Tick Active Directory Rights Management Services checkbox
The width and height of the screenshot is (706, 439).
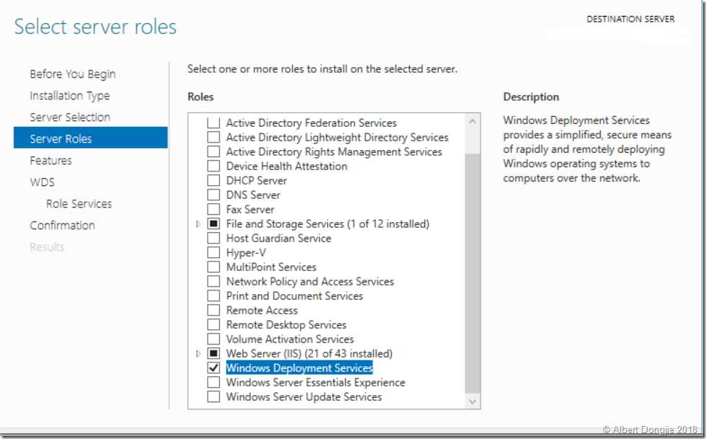click(x=213, y=151)
